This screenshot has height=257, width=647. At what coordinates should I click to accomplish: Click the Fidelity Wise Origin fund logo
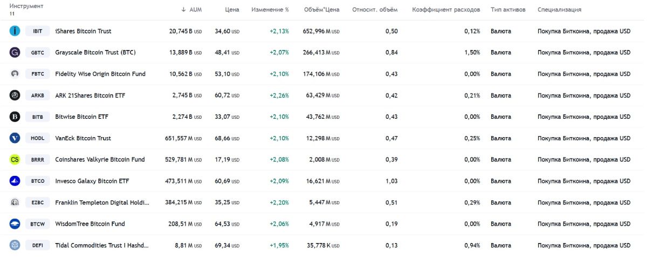15,74
